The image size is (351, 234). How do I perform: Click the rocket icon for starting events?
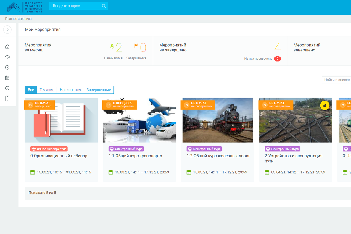112,46
